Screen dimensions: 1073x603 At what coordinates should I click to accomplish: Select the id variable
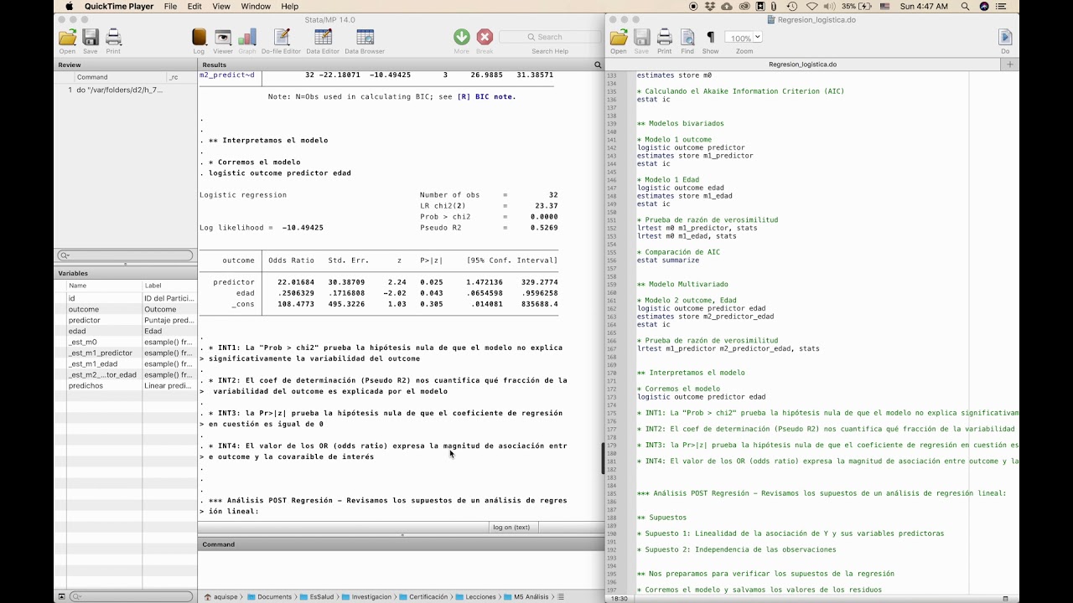point(126,298)
